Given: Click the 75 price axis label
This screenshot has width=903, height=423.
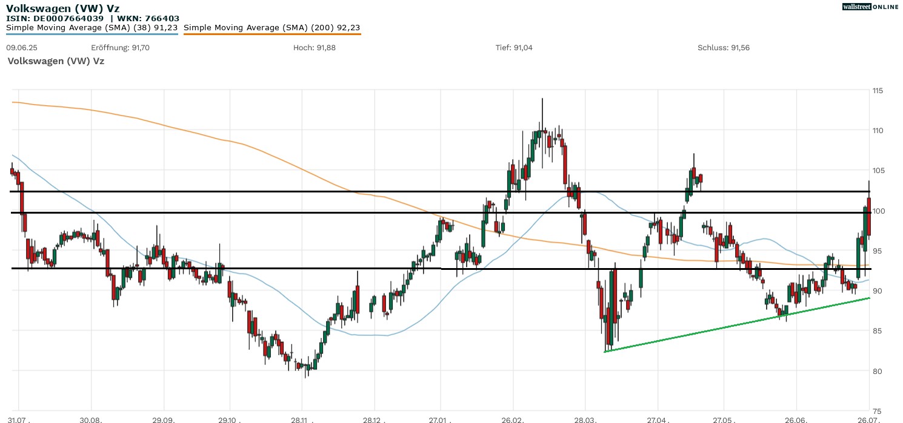Looking at the screenshot, I should [x=876, y=411].
